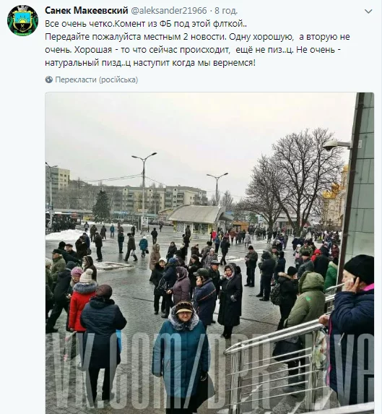Click the first line of tweet text
Viewport: 382px width, 414px height.
coord(146,24)
